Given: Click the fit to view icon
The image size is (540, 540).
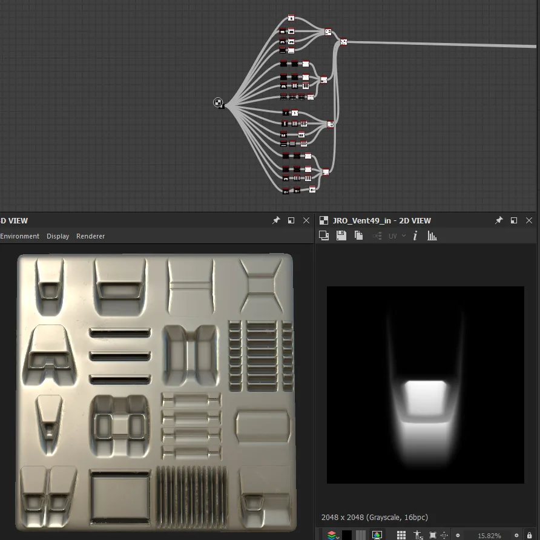Looking at the screenshot, I should coord(433,535).
